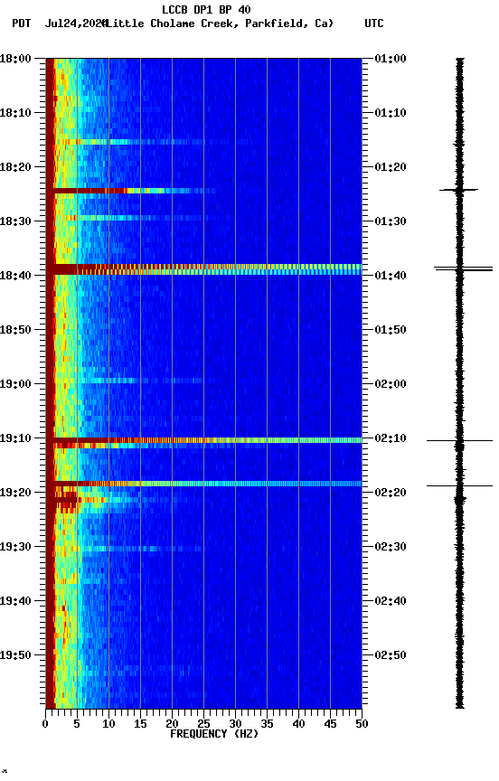
Task: Click the 02:50 UTC time label
Action: [391, 655]
